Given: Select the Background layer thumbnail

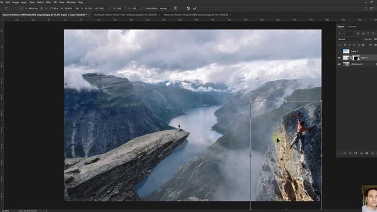Looking at the screenshot, I should point(346,64).
